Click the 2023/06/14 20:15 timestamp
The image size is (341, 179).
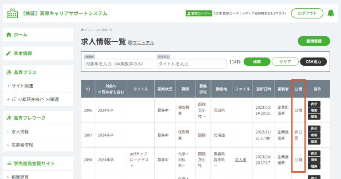click(263, 110)
